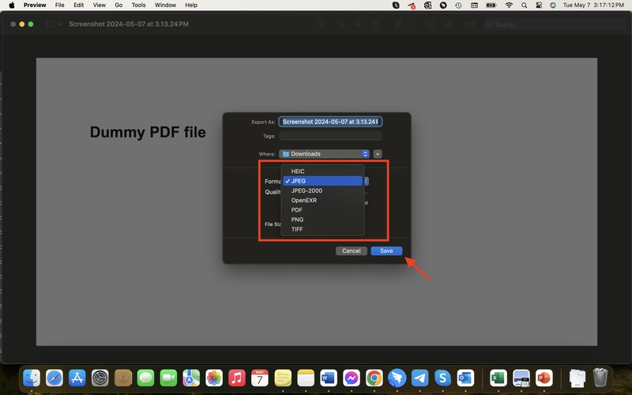
Task: Open the markup pen dropdown chevron
Action: click(x=413, y=24)
